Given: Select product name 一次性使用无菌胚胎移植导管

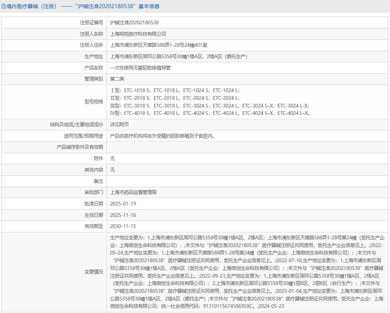Looking at the screenshot, I should [x=140, y=68].
